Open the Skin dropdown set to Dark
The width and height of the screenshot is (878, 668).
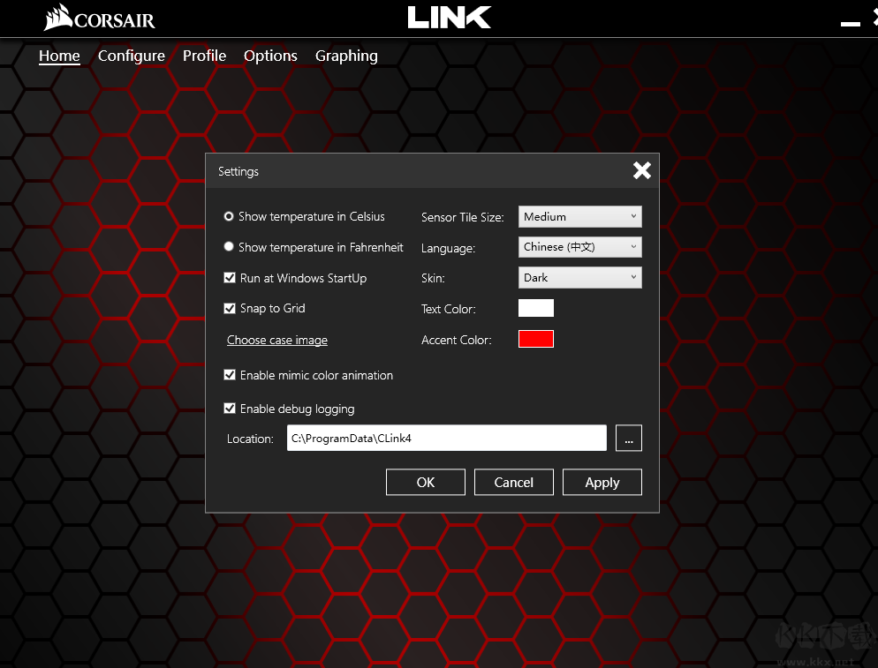click(x=579, y=277)
